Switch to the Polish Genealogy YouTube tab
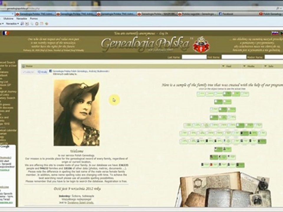The height and width of the screenshot is (212, 283). coord(271,14)
